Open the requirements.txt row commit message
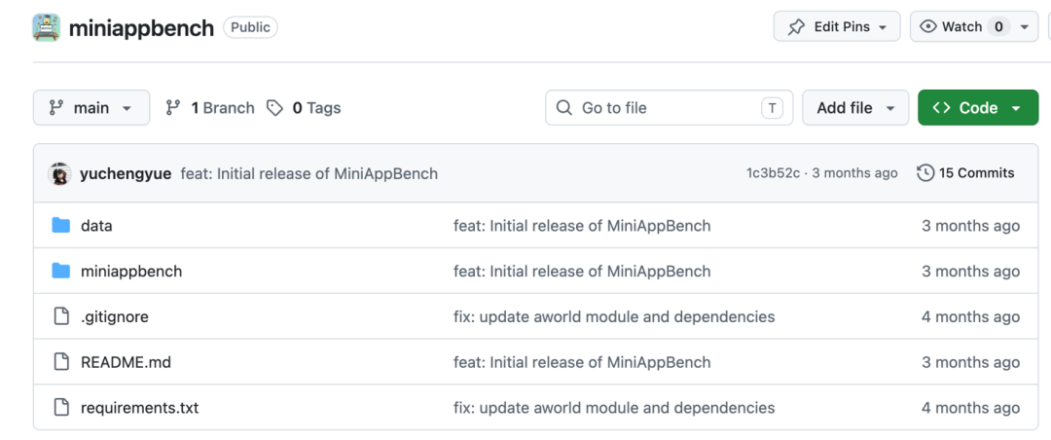Screen dimensions: 1051x440 614,408
